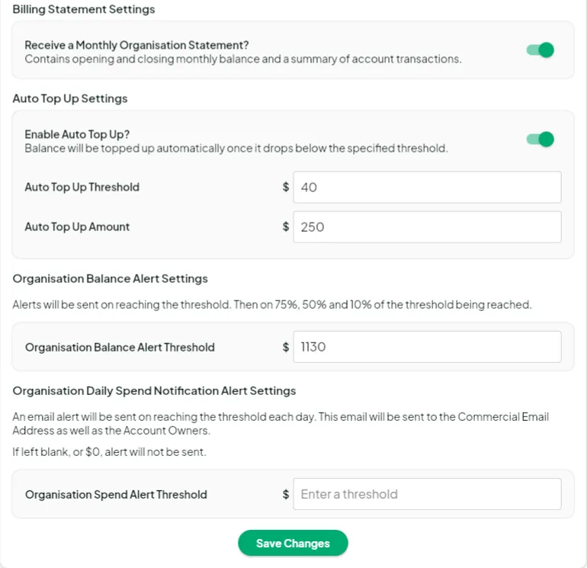This screenshot has width=587, height=568.
Task: Click the Billing Statement Settings heading
Action: [x=84, y=10]
